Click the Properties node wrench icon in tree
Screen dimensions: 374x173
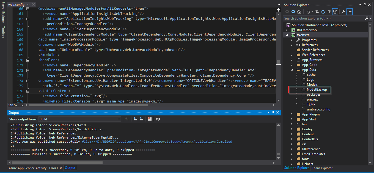(x=298, y=40)
